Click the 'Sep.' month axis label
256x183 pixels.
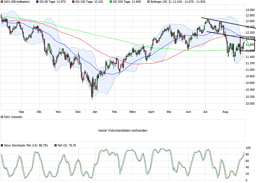[x=22, y=112]
